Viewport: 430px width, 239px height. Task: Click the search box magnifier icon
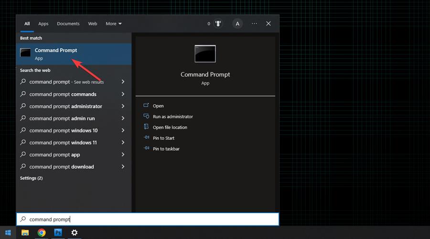pyautogui.click(x=23, y=219)
